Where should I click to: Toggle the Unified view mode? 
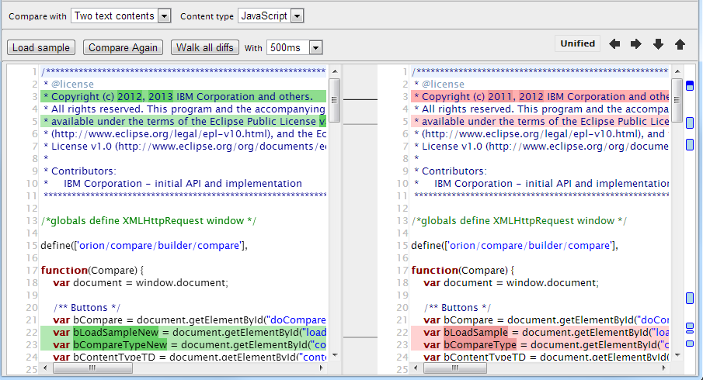pyautogui.click(x=578, y=44)
